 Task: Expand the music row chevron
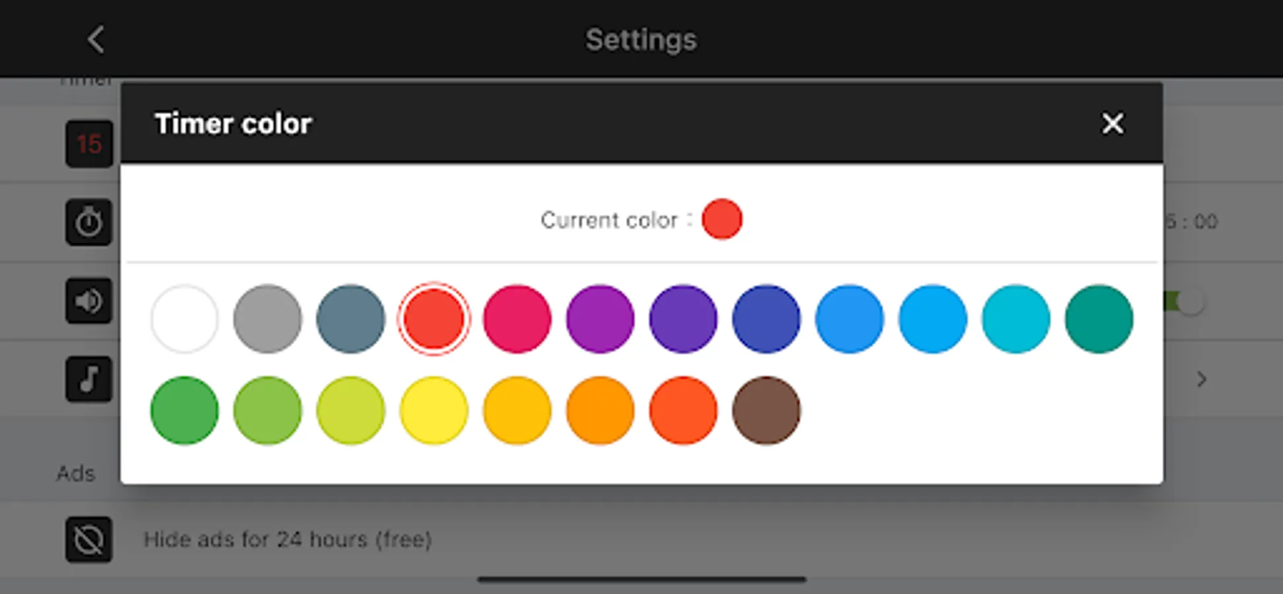click(1201, 379)
